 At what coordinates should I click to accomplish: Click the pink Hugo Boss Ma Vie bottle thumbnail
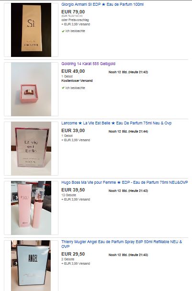(x=31, y=208)
